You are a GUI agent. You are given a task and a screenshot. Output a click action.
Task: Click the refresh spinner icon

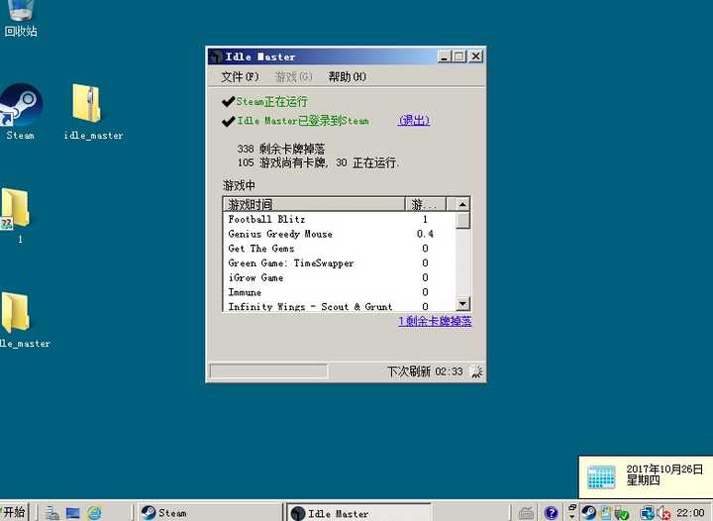[475, 371]
